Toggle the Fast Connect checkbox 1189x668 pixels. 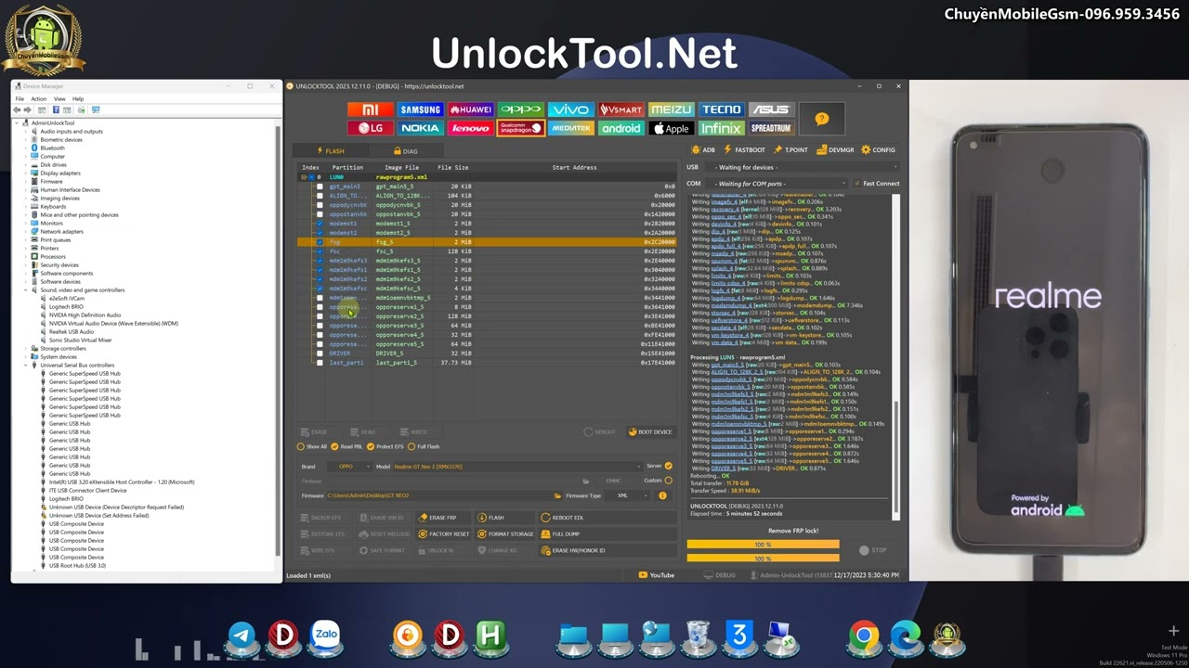(856, 184)
